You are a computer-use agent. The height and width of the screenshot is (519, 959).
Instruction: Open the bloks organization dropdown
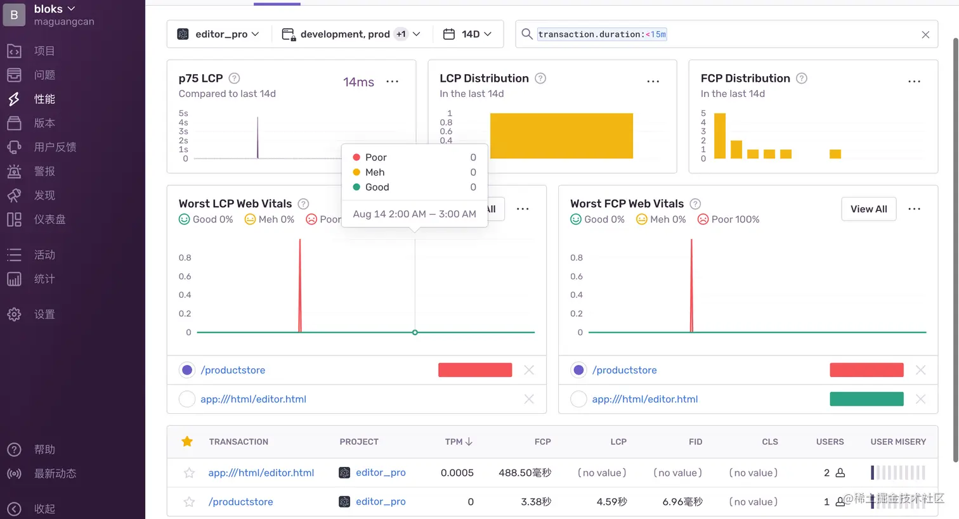tap(55, 9)
